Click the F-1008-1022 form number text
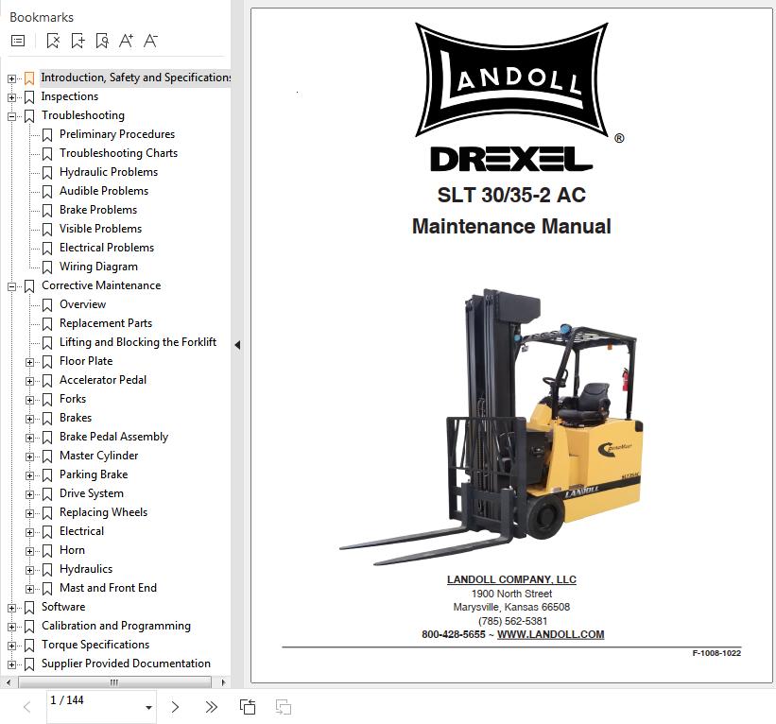The width and height of the screenshot is (776, 724). 716,653
